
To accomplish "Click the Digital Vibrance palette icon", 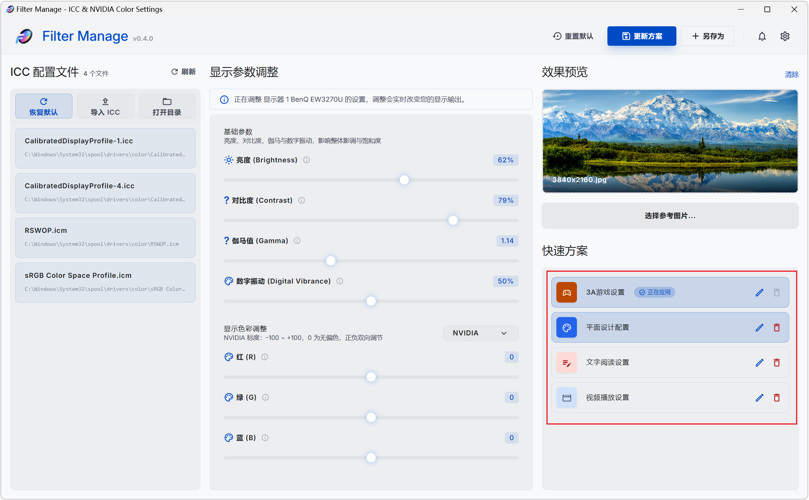I will [x=228, y=281].
